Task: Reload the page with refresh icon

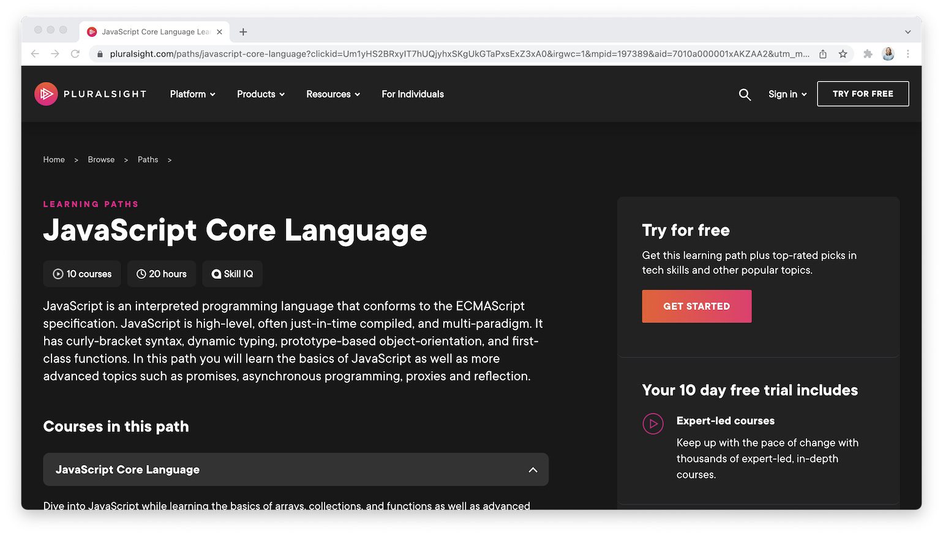Action: point(75,54)
